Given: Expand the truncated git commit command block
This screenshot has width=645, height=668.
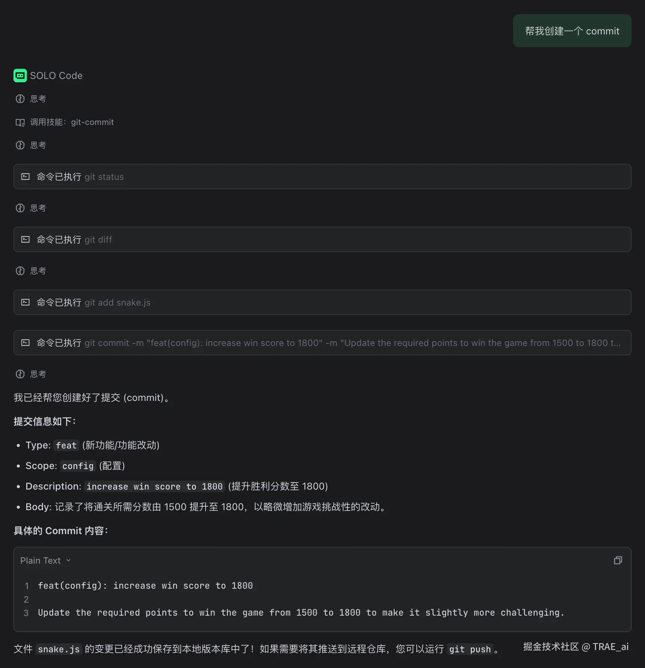Looking at the screenshot, I should click(x=321, y=343).
